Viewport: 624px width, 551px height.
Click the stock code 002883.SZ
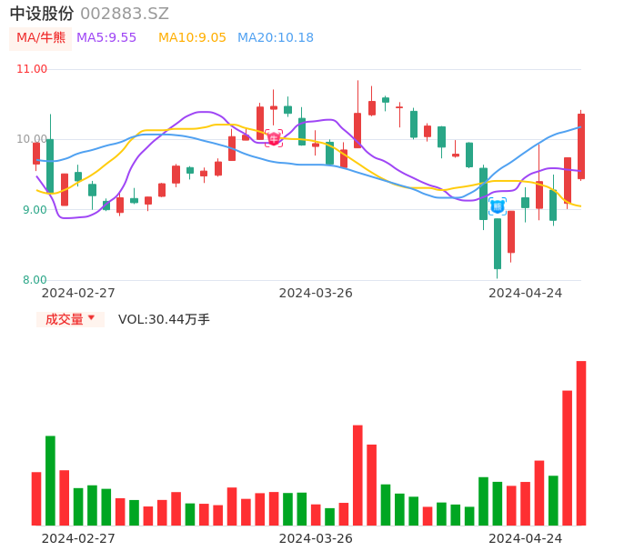(x=125, y=14)
